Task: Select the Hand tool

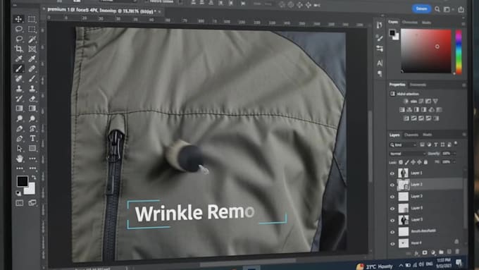Action: pyautogui.click(x=19, y=159)
